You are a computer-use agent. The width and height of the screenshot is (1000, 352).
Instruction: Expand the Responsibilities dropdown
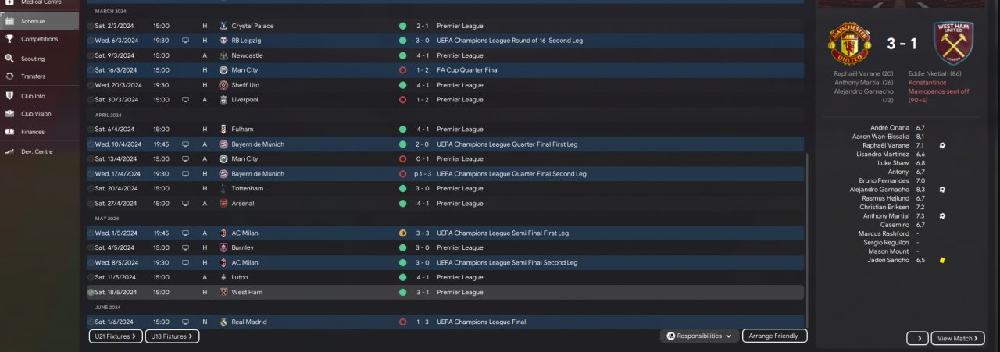(700, 336)
